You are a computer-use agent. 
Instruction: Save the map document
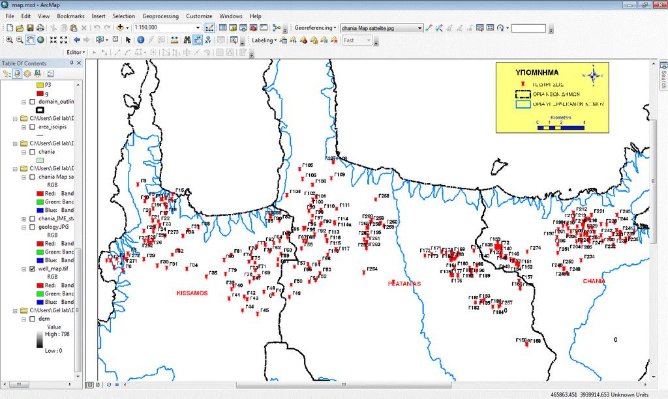(x=30, y=28)
